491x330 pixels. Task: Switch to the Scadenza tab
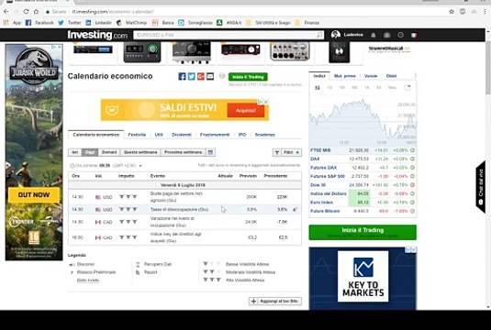(265, 135)
